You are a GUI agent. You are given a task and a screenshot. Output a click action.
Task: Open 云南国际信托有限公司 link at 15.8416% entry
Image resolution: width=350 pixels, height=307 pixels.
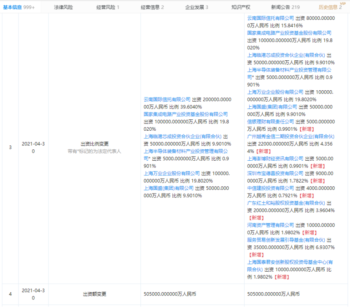[271, 18]
